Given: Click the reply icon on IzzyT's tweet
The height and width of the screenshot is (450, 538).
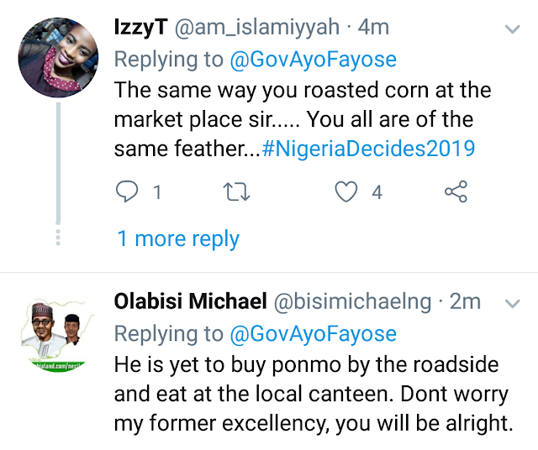Looking at the screenshot, I should coord(126,192).
